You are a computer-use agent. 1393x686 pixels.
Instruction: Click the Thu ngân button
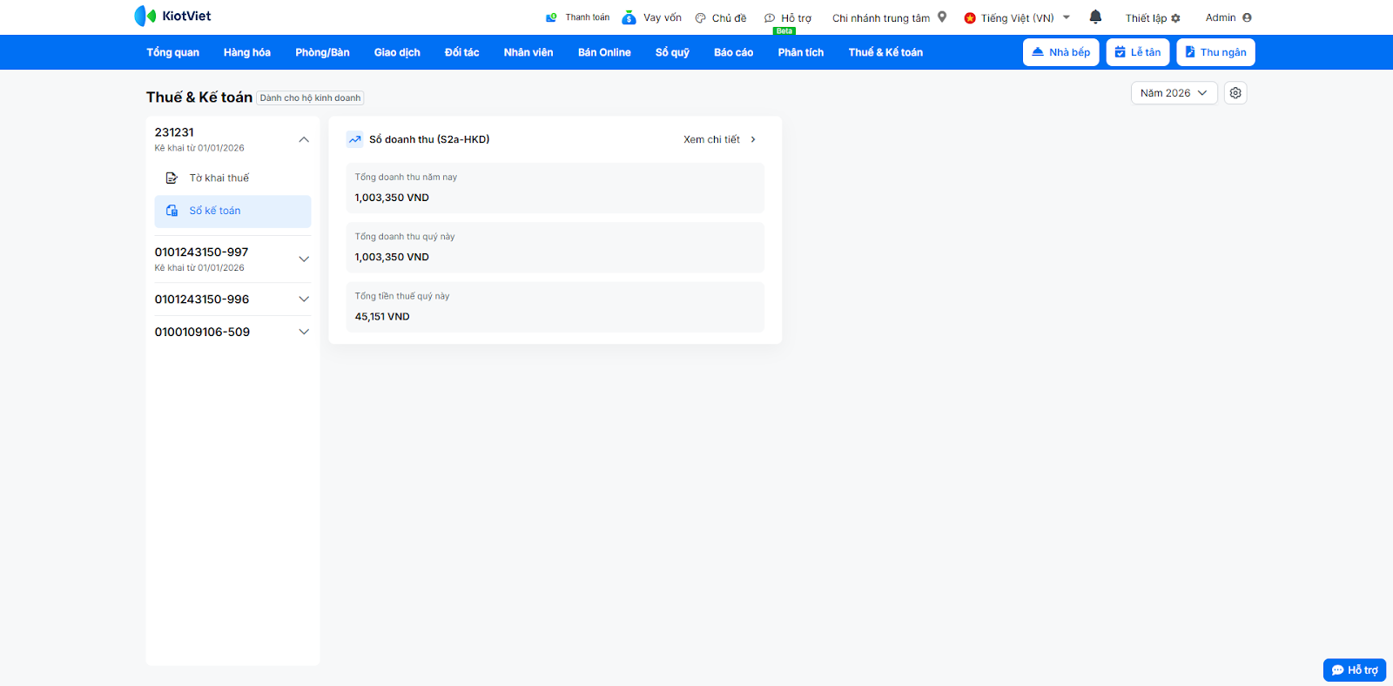1215,52
